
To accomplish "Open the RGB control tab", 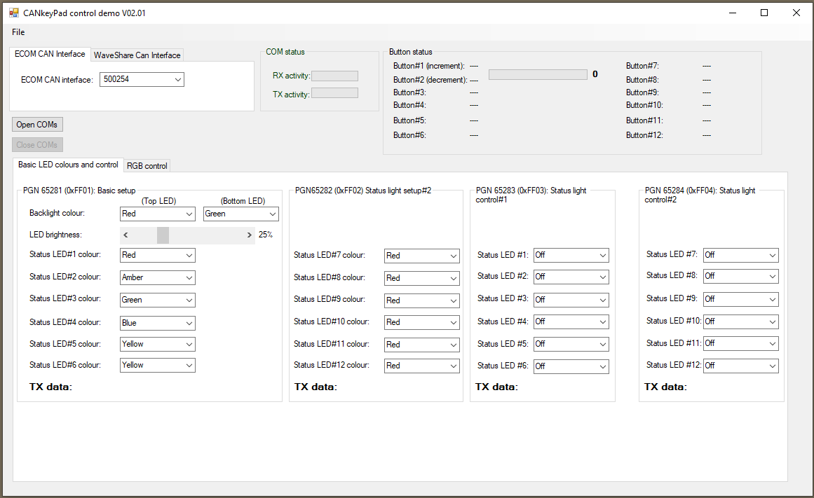I will (147, 166).
